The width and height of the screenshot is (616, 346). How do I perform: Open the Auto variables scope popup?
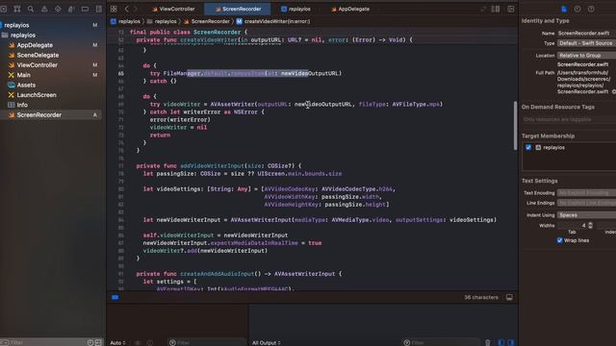click(117, 343)
